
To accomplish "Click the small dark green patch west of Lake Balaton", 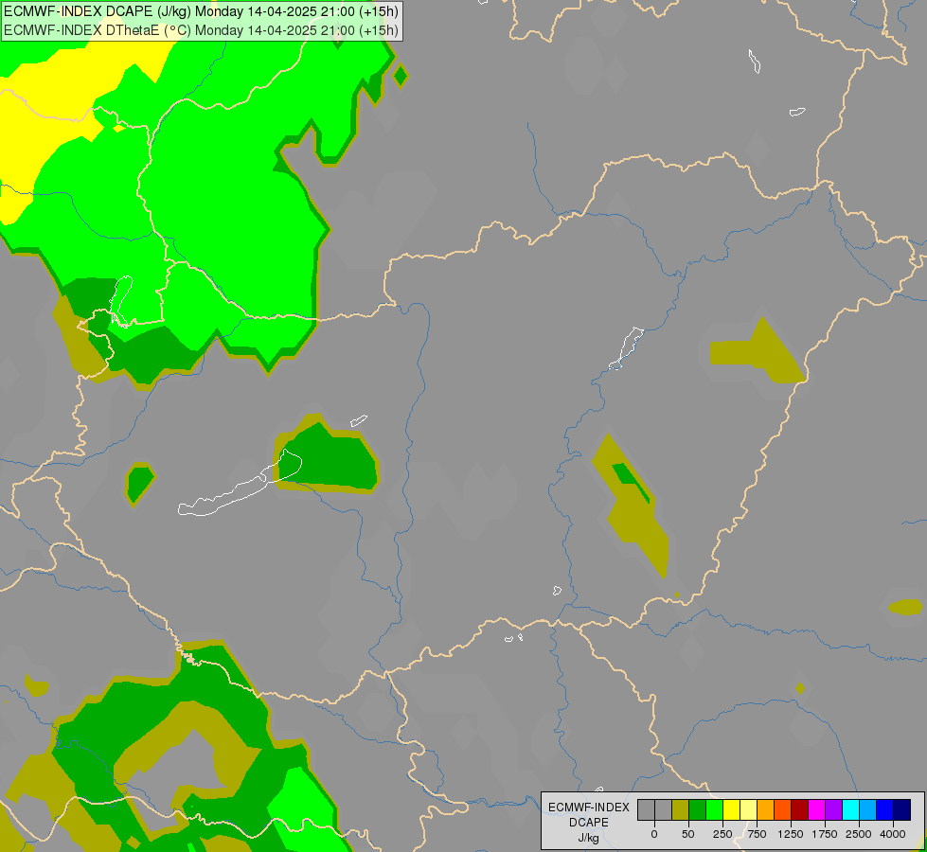I will (x=139, y=483).
